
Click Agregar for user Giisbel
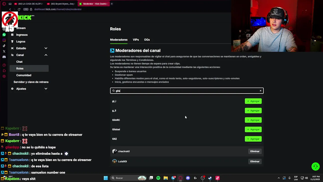point(253,129)
